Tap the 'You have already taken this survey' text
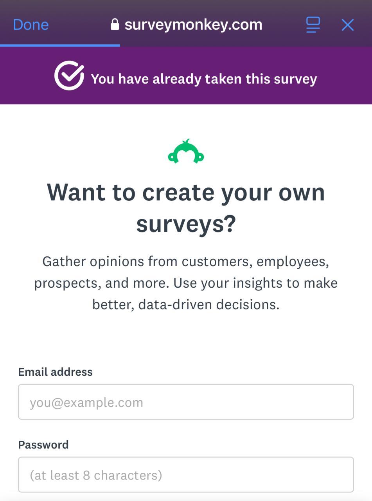Screen dimensions: 372x501 click(x=203, y=79)
